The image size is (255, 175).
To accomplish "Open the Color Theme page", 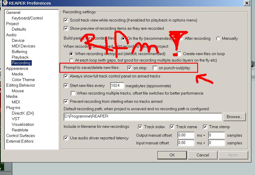I will [23, 80].
